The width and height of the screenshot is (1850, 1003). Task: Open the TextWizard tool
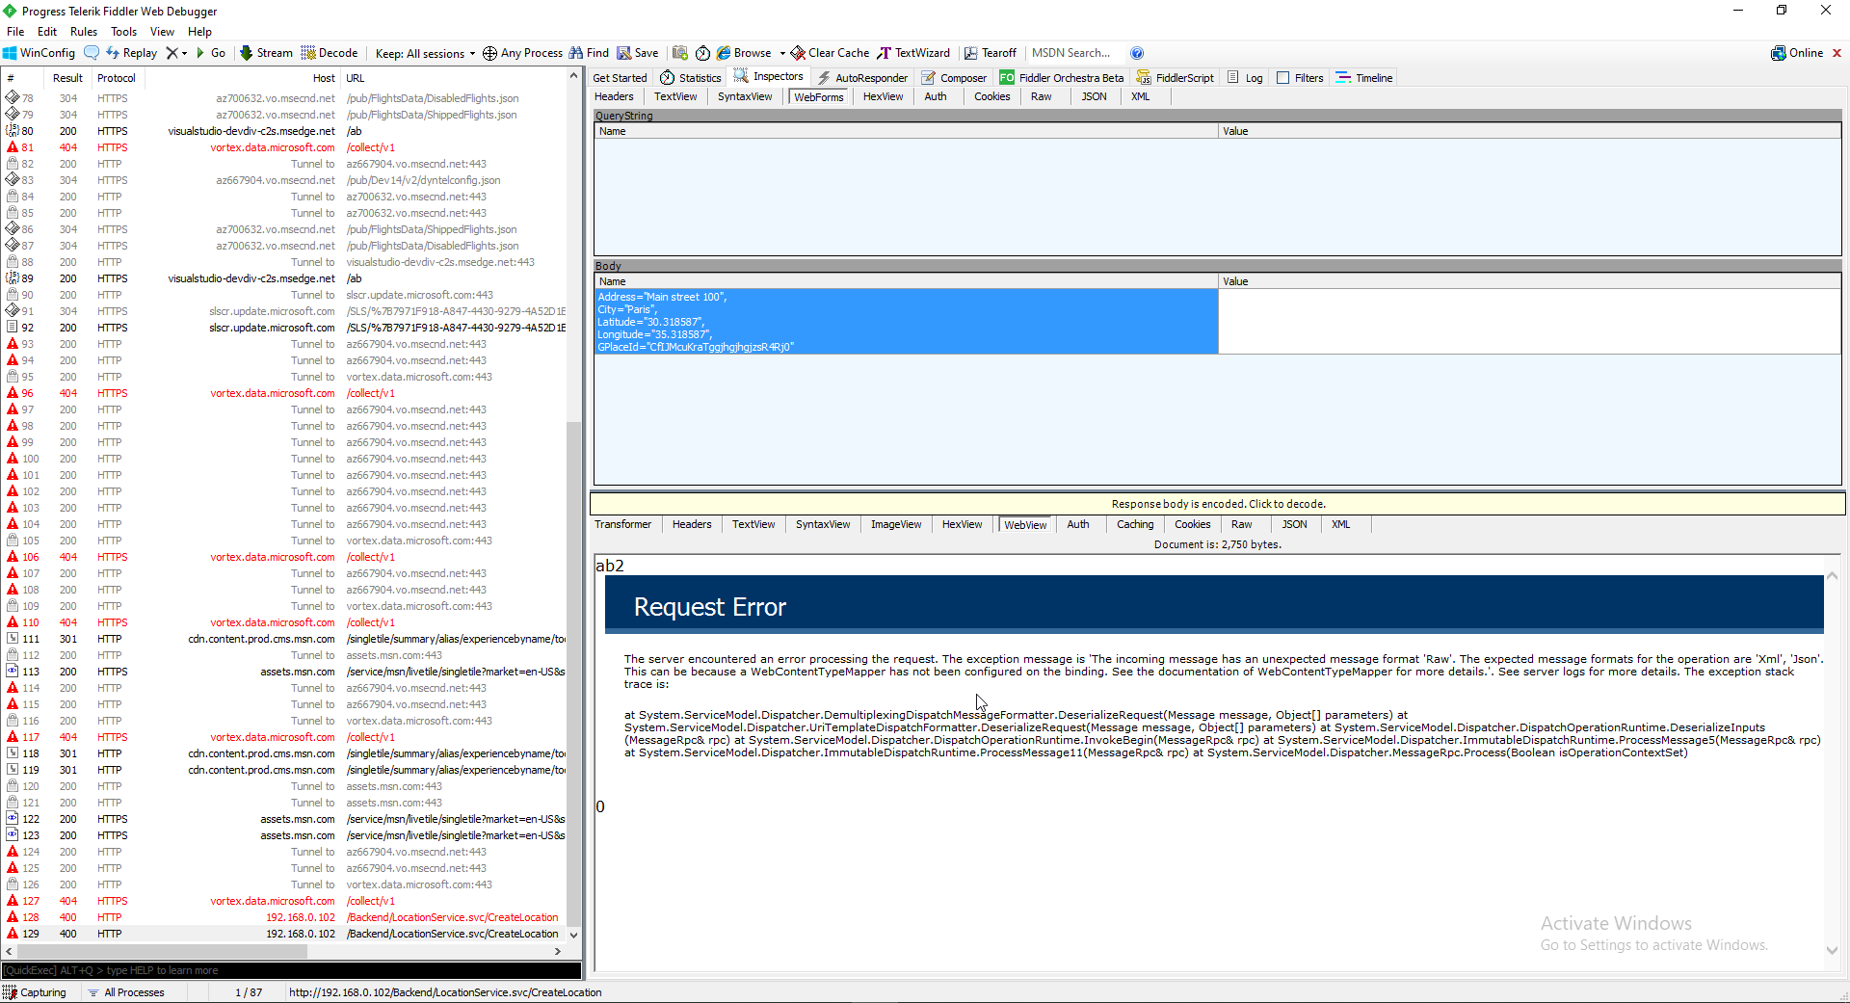[913, 53]
